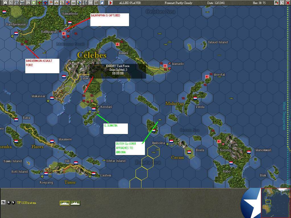Select the Dutch flag at Maumere
291x218 pixels.
52,141
